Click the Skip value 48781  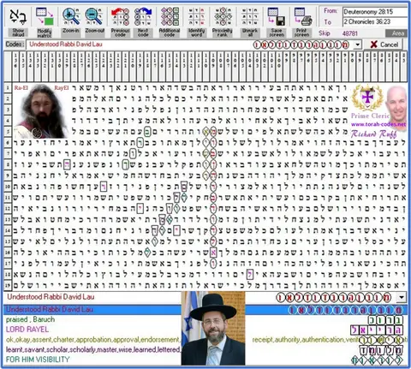click(x=349, y=33)
